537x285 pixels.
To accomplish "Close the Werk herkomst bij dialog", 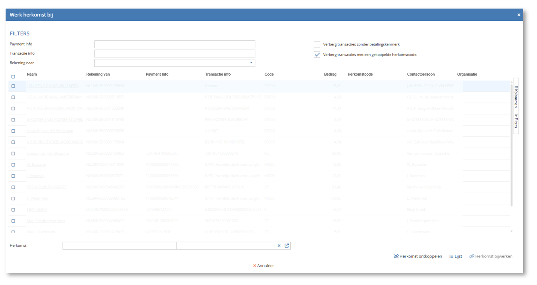I will pos(519,15).
